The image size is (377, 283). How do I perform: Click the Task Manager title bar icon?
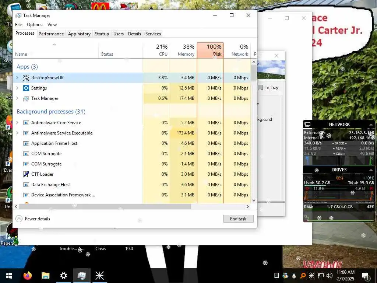coord(18,15)
